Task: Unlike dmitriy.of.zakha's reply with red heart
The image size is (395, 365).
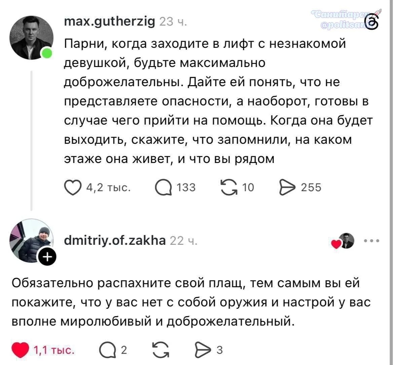Action: [x=20, y=350]
